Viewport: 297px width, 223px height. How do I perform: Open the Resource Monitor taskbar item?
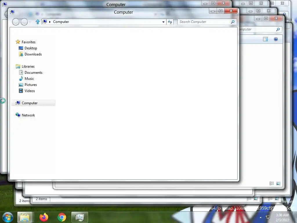point(80,217)
